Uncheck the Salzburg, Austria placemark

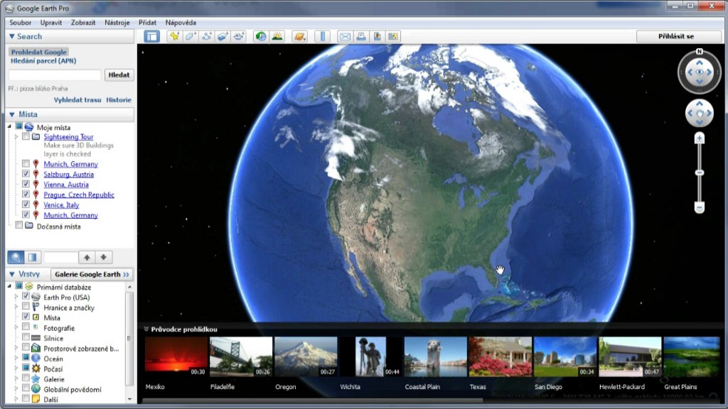click(x=26, y=174)
